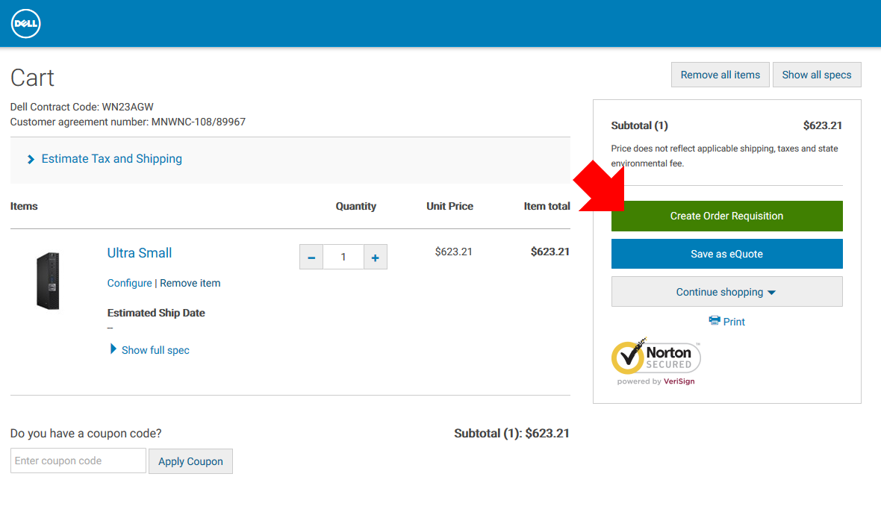The width and height of the screenshot is (881, 518).
Task: Click the Dell logo in header
Action: click(25, 24)
